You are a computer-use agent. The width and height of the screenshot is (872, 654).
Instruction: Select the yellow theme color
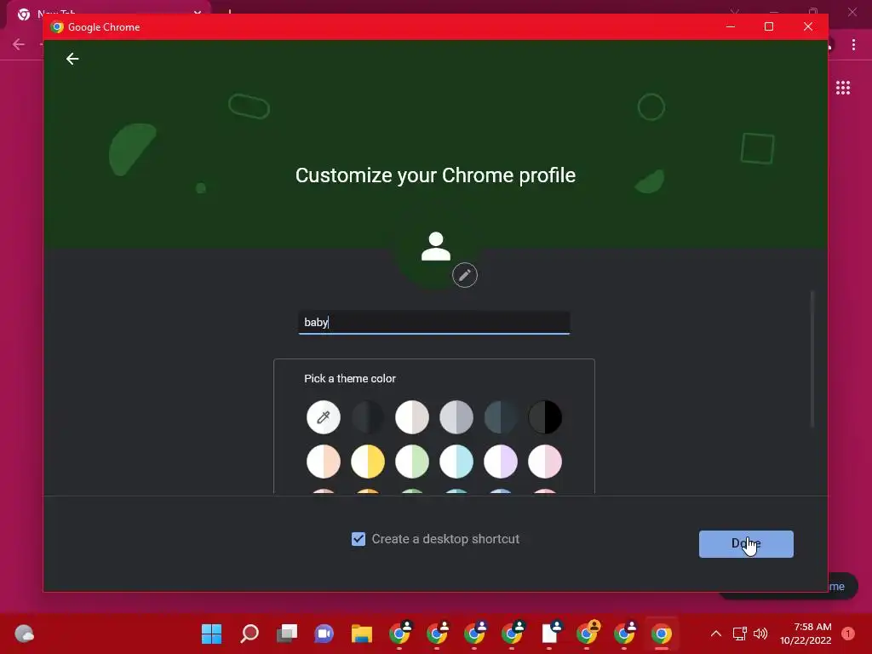(x=368, y=462)
